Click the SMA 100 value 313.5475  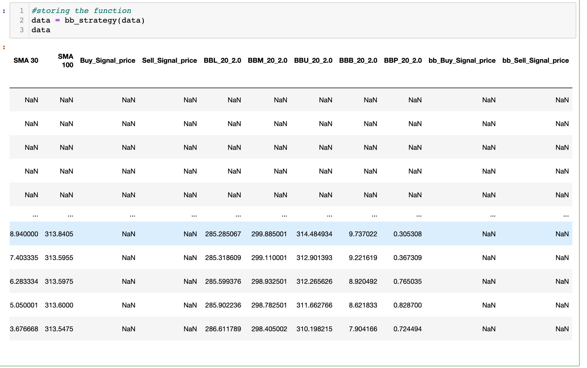(59, 329)
